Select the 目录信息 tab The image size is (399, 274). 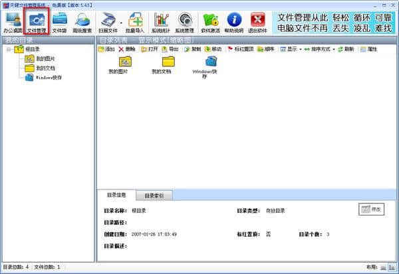tap(116, 196)
